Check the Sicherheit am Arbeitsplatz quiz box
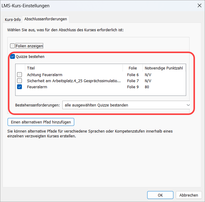The width and height of the screenshot is (205, 202). click(x=19, y=81)
